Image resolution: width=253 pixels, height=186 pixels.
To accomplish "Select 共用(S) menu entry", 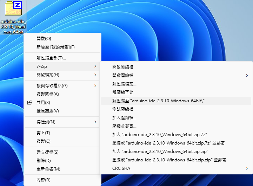I will coord(62,103).
